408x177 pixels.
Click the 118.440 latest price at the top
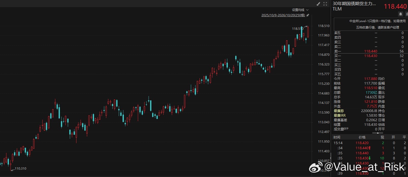pos(395,6)
